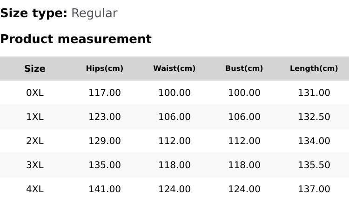
Task: Select the 1XL size row label
Action: pos(35,117)
